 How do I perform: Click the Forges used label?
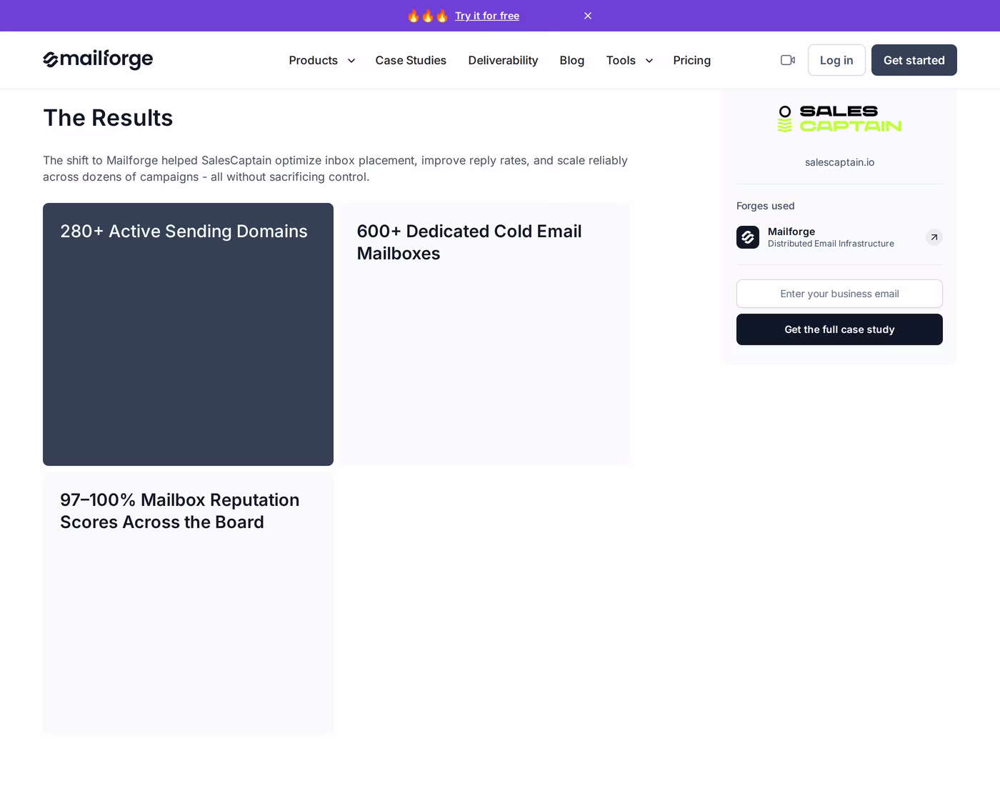(766, 206)
